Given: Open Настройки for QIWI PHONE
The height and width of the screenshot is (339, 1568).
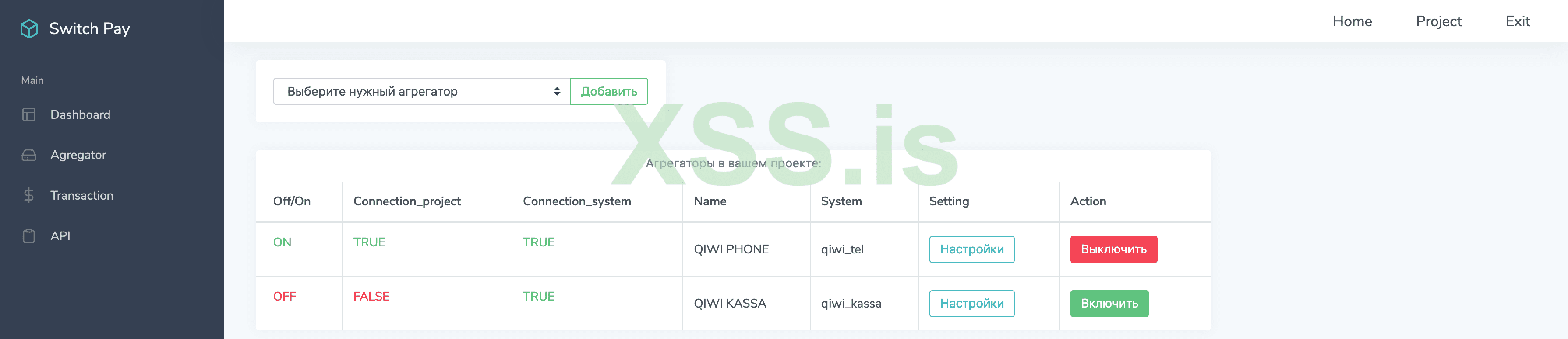Looking at the screenshot, I should tap(971, 250).
